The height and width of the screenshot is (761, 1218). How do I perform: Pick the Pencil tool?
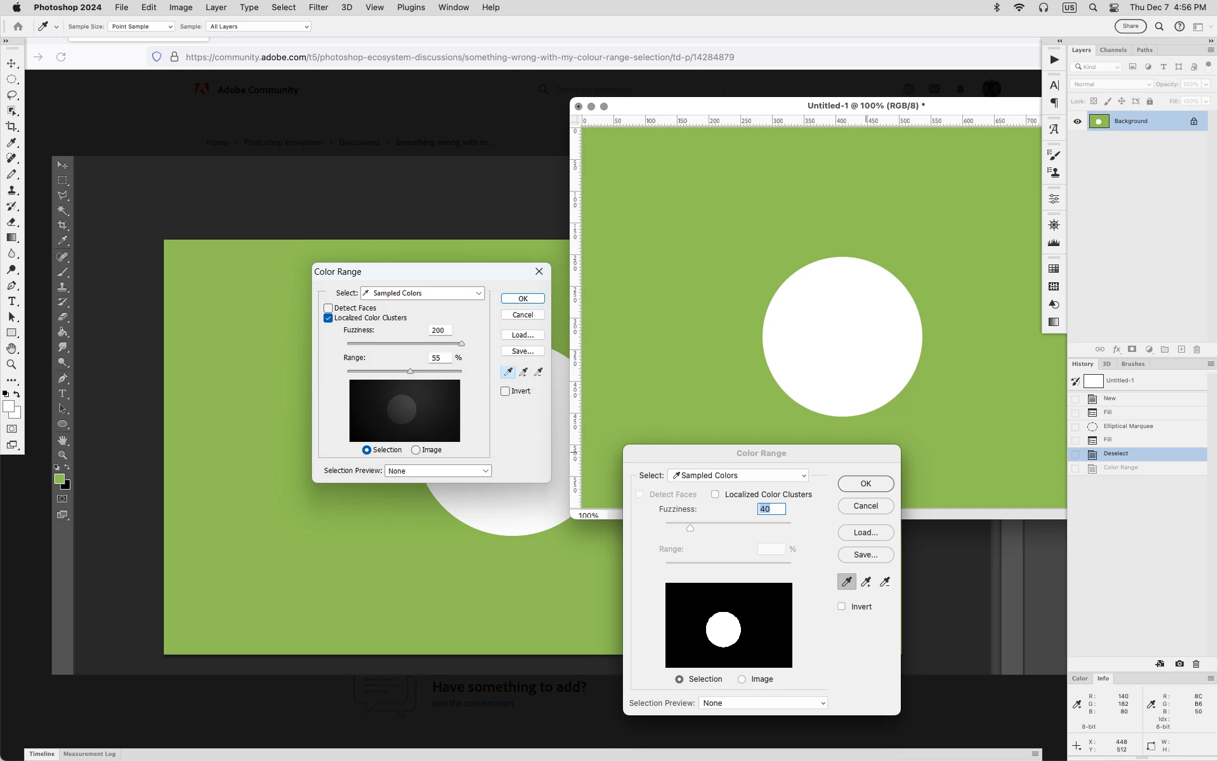pyautogui.click(x=11, y=174)
